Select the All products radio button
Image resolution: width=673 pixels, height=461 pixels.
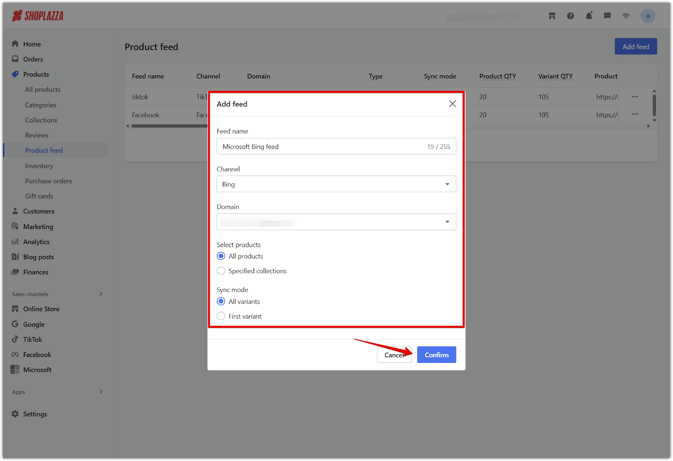(221, 256)
